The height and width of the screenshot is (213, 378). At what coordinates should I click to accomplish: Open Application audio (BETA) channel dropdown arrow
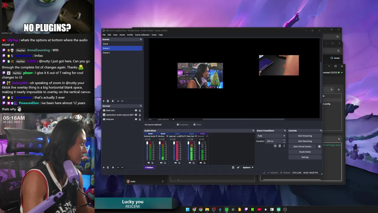pos(185,136)
